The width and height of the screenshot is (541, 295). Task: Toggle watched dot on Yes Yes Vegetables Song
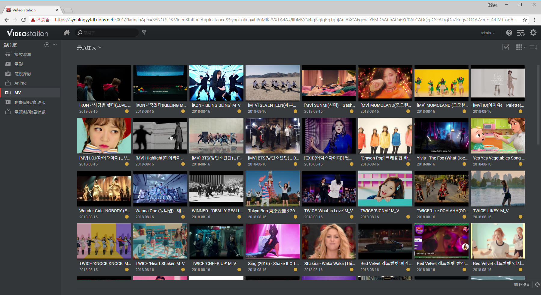pyautogui.click(x=521, y=164)
